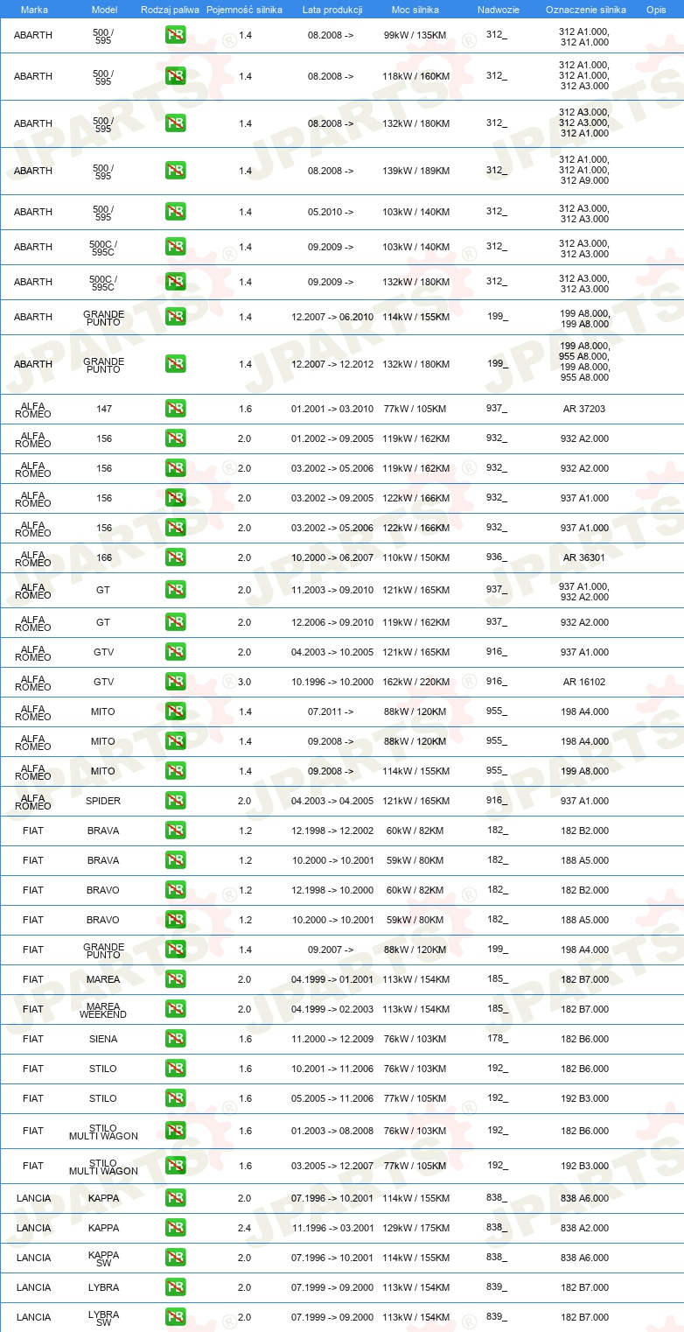Click the fuel icon in the Kappa 2.4 row
This screenshot has width=684, height=1332.
point(175,1228)
